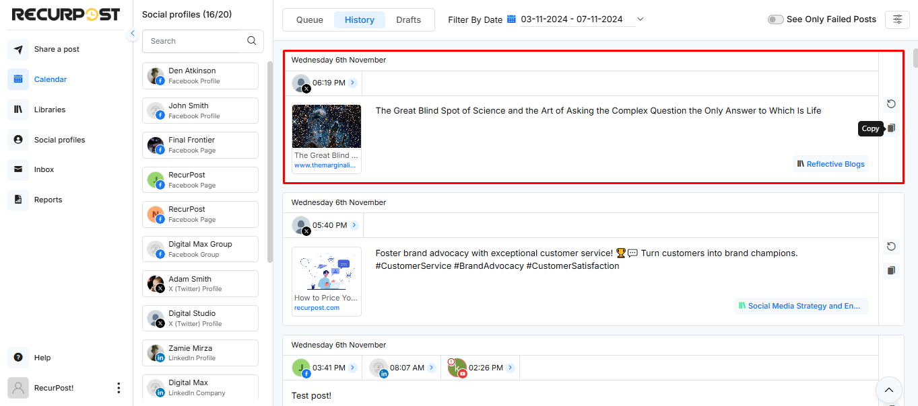Open Share a post from sidebar
The image size is (918, 406).
pyautogui.click(x=57, y=49)
